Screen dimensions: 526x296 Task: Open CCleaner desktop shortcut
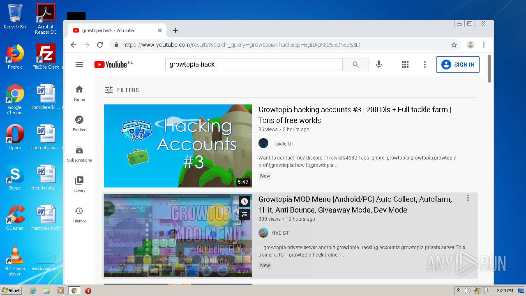click(x=15, y=218)
